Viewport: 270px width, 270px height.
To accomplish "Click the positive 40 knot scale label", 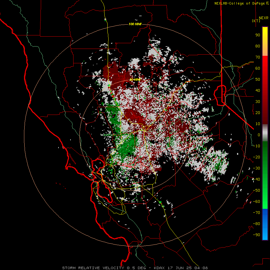I will 258,90.
